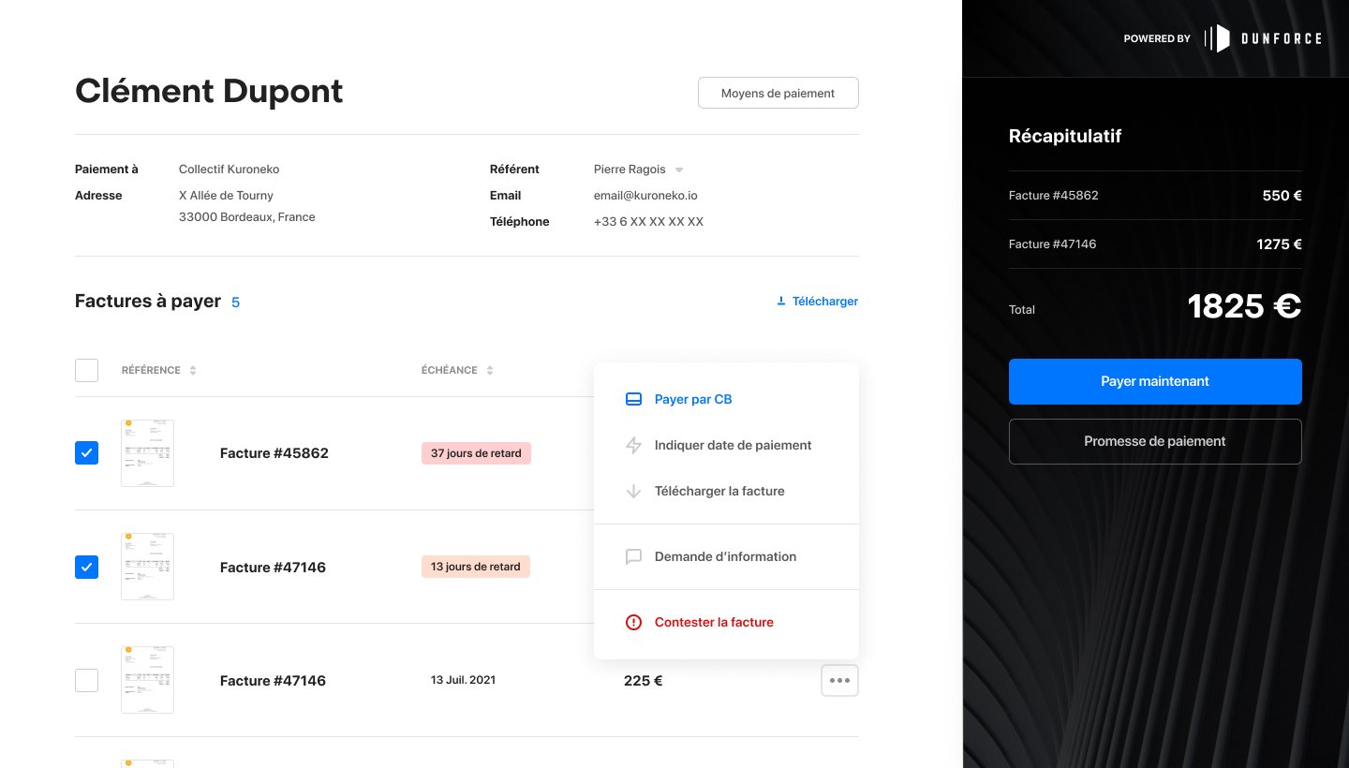Image resolution: width=1349 pixels, height=768 pixels.
Task: Open the Facture #45862 document thumbnail
Action: (147, 453)
